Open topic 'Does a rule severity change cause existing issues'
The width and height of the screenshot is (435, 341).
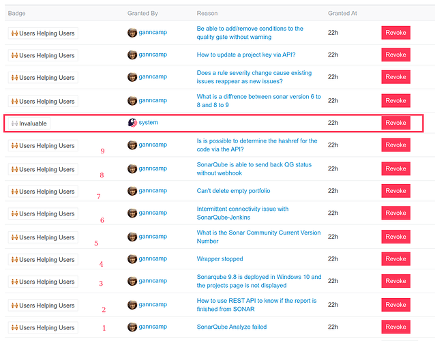(x=254, y=77)
